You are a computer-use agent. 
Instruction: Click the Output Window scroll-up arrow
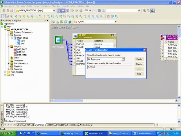179,105
